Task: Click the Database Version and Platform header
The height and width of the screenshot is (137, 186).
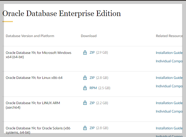Action: [30, 36]
